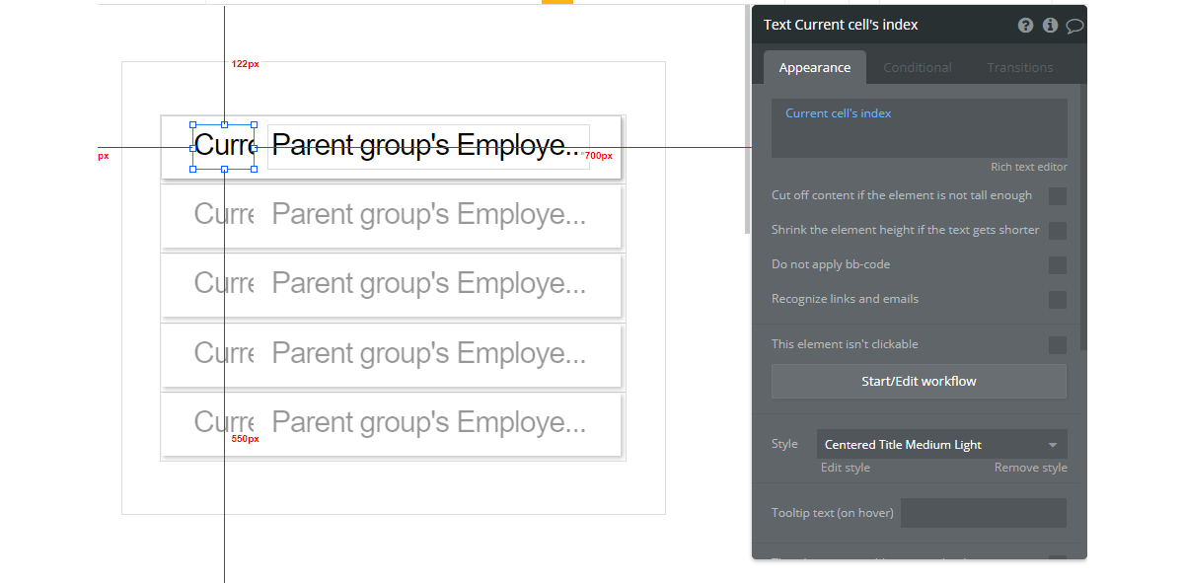Open comments speech bubble icon
1184x583 pixels.
(x=1074, y=26)
